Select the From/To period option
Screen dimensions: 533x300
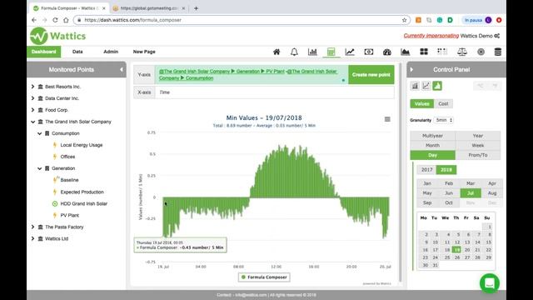(477, 155)
